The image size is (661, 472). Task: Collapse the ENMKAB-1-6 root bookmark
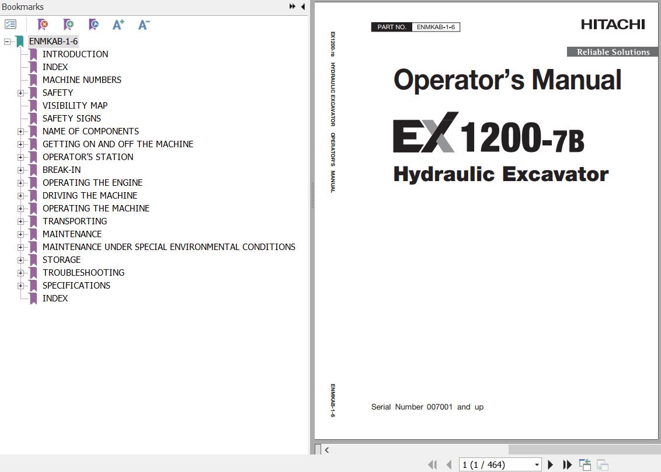click(7, 41)
